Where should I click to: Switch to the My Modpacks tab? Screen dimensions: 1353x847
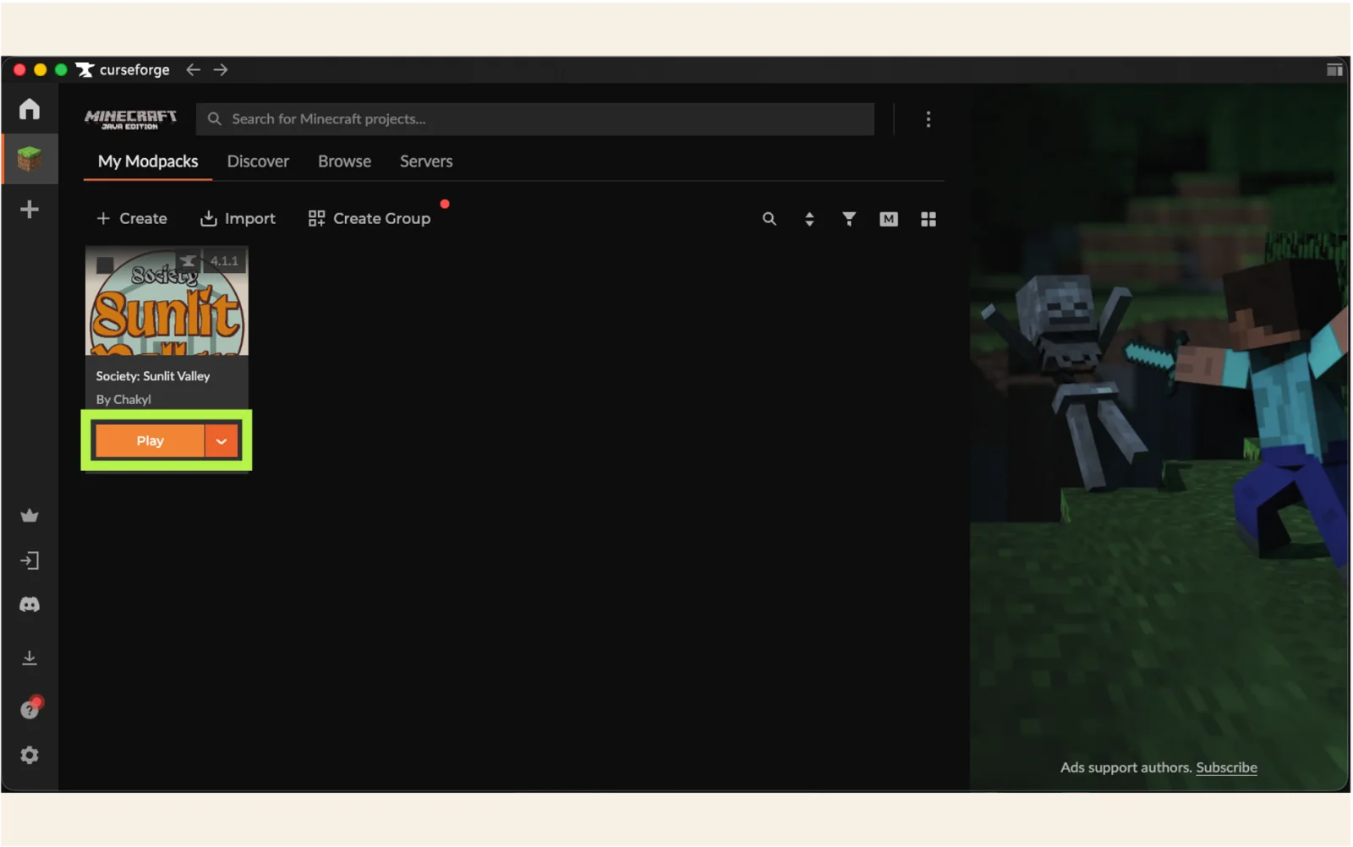tap(148, 161)
